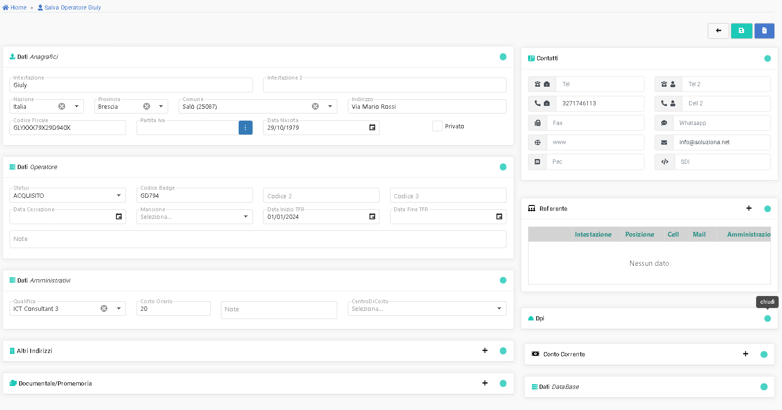The width and height of the screenshot is (782, 410).
Task: Toggle the Dpi panel green dot
Action: (x=768, y=319)
